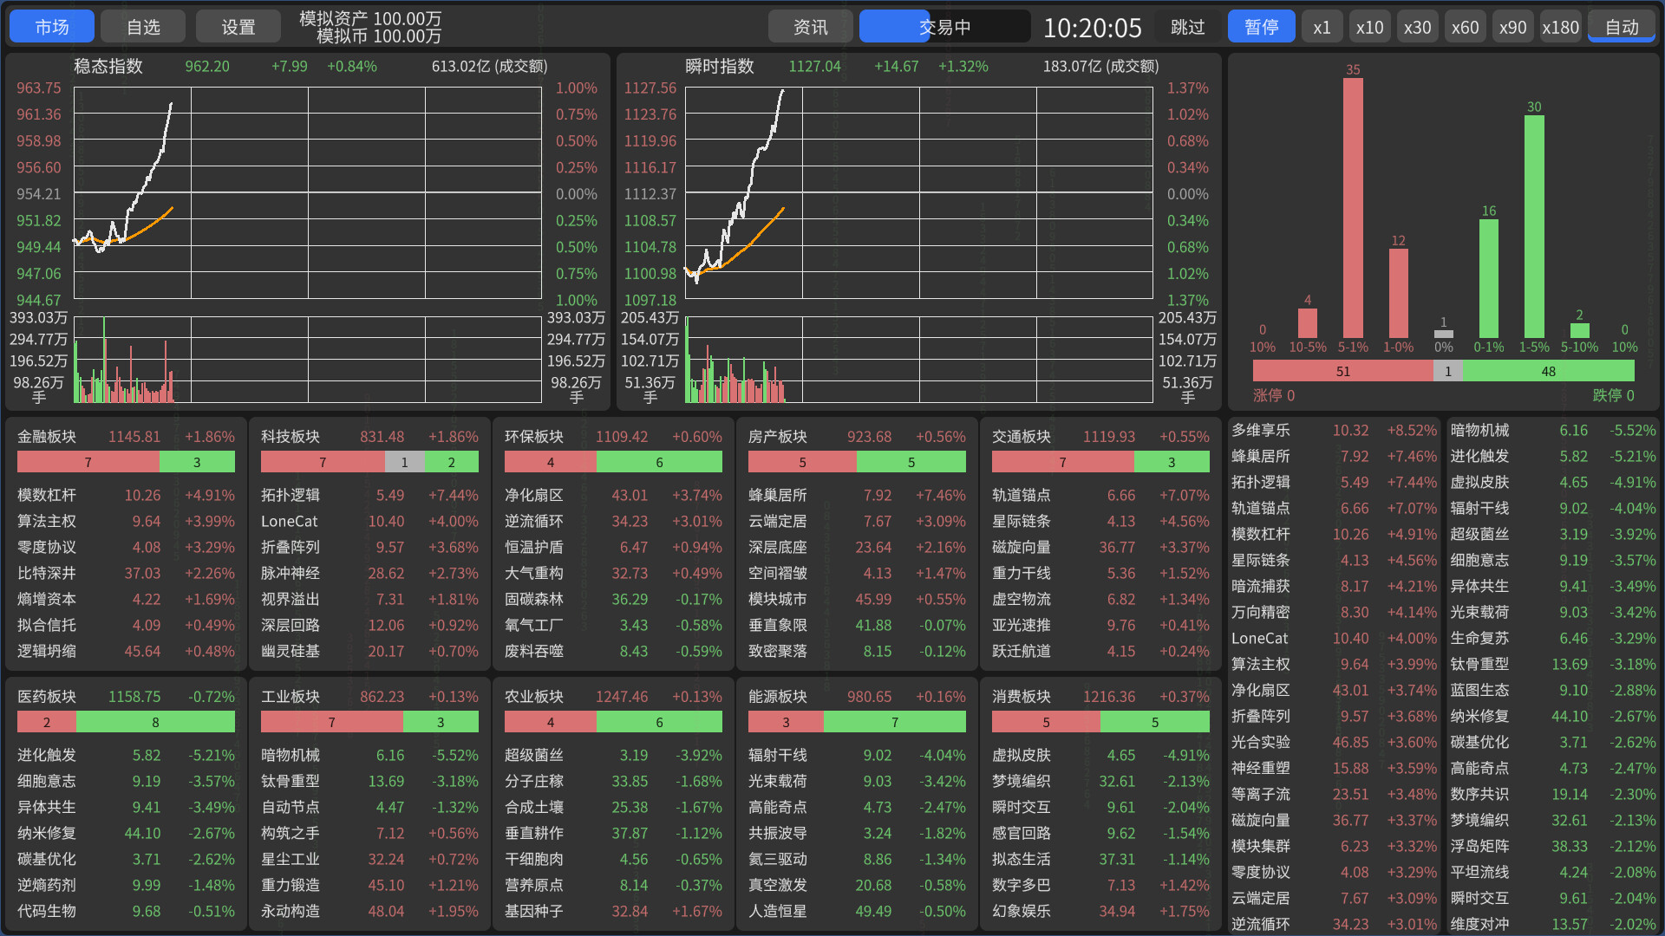Open the 农业板块 sector header
Viewport: 1665px width, 936px height.
pyautogui.click(x=613, y=697)
